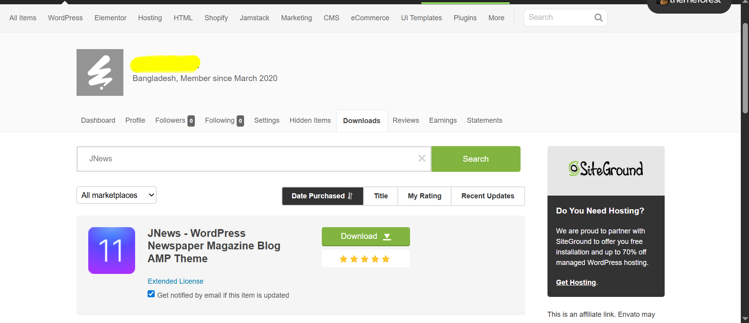Open HTML category menu

[x=183, y=18]
